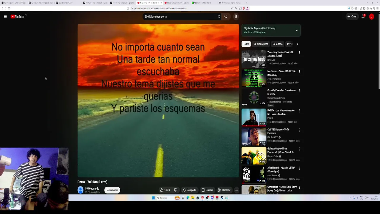
Task: Switch to the Stream Kick Dashboard browser tab
Action: click(203, 3)
